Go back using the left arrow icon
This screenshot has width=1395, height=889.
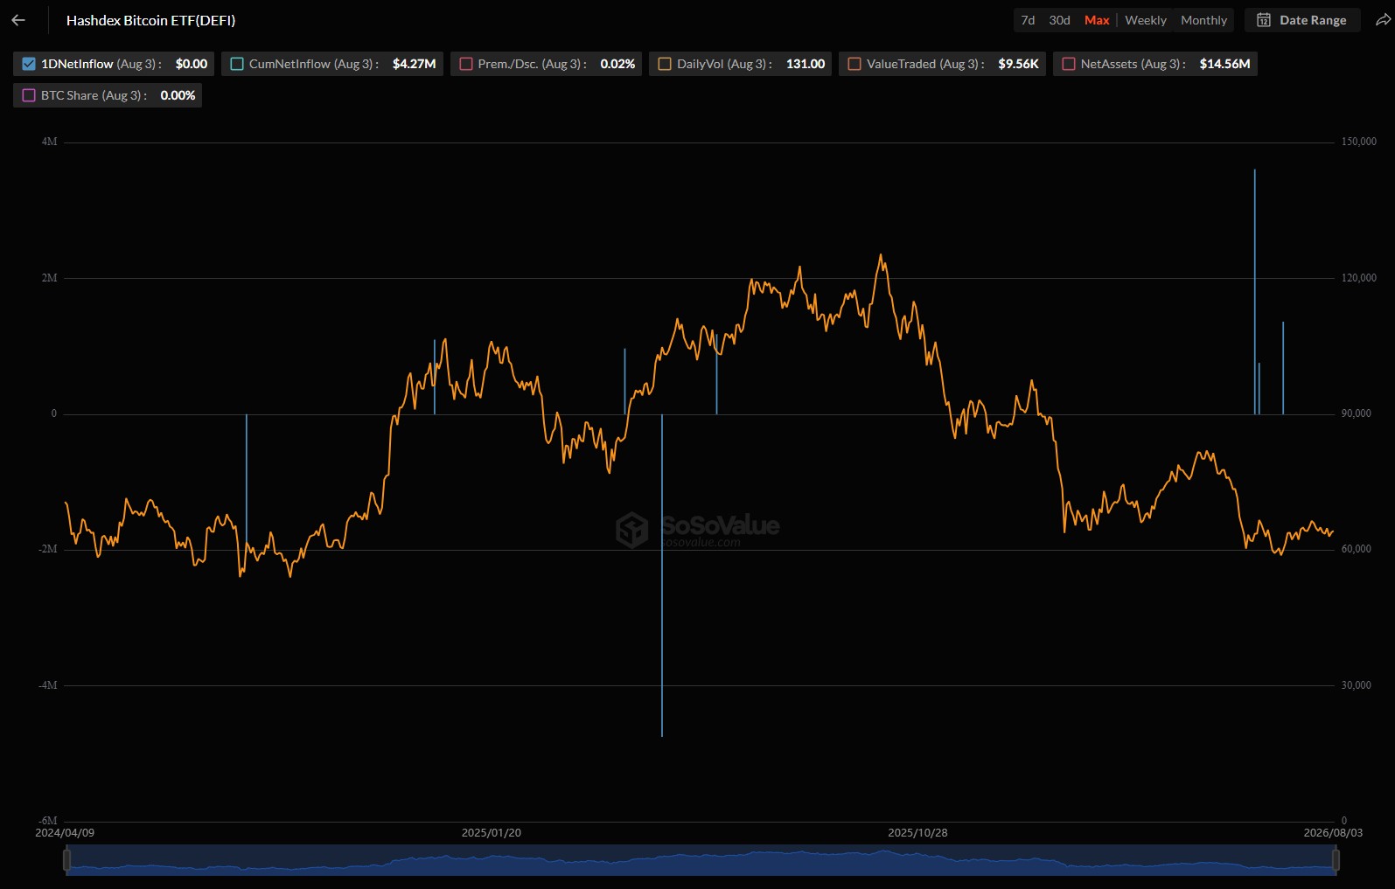pyautogui.click(x=18, y=20)
